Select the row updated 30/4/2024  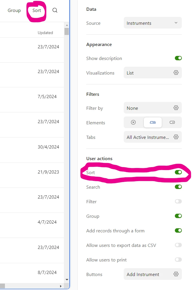pyautogui.click(x=32, y=150)
